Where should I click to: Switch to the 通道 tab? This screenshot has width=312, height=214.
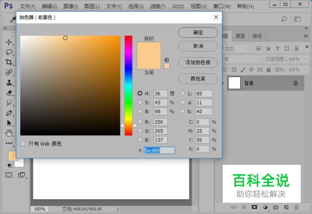[x=240, y=36]
